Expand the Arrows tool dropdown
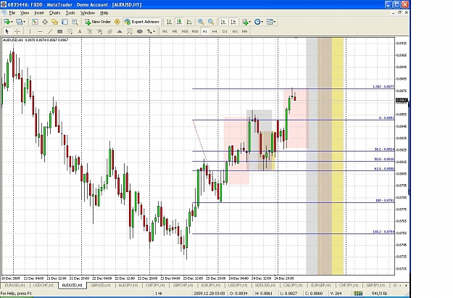453x298 pixels. click(154, 31)
